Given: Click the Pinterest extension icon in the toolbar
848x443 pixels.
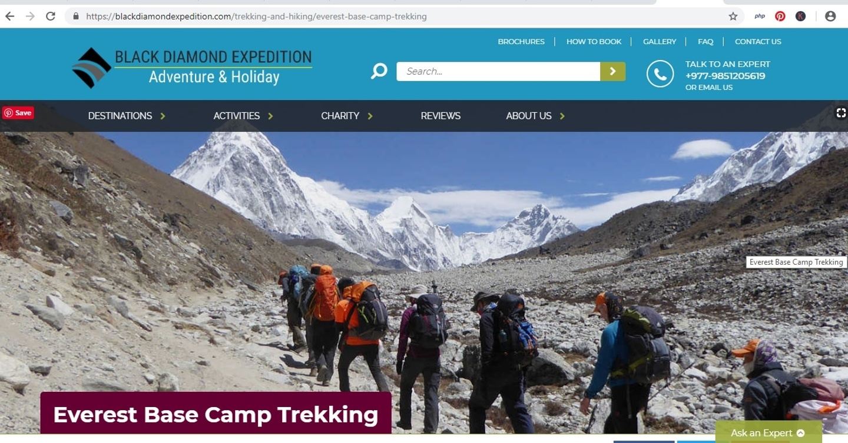Looking at the screenshot, I should click(x=780, y=16).
